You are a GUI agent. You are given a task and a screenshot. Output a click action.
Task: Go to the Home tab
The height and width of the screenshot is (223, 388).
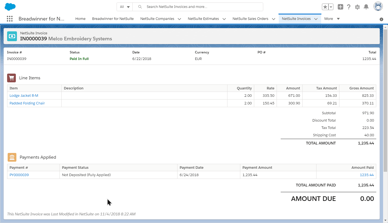pyautogui.click(x=80, y=19)
